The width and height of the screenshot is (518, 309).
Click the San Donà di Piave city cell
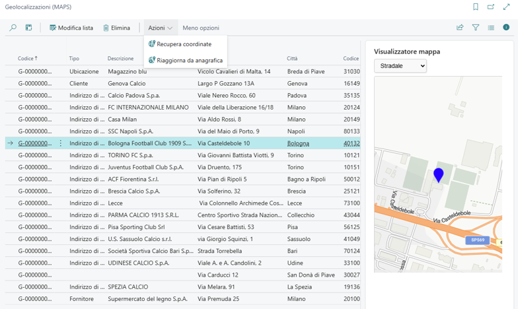pos(311,275)
